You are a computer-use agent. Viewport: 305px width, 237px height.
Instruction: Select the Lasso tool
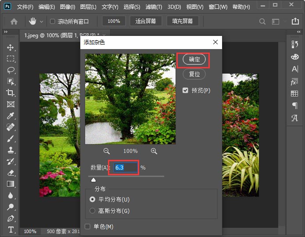(x=10, y=70)
